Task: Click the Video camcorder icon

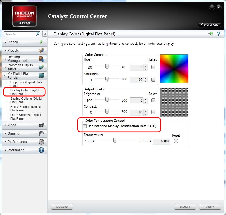Action: click(41, 125)
